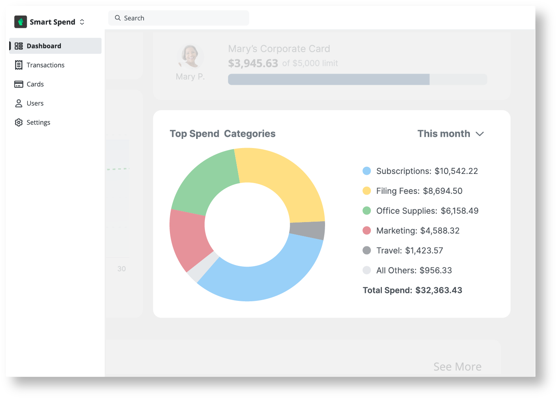Open the Smart Spend workspace switcher arrows

(x=82, y=22)
